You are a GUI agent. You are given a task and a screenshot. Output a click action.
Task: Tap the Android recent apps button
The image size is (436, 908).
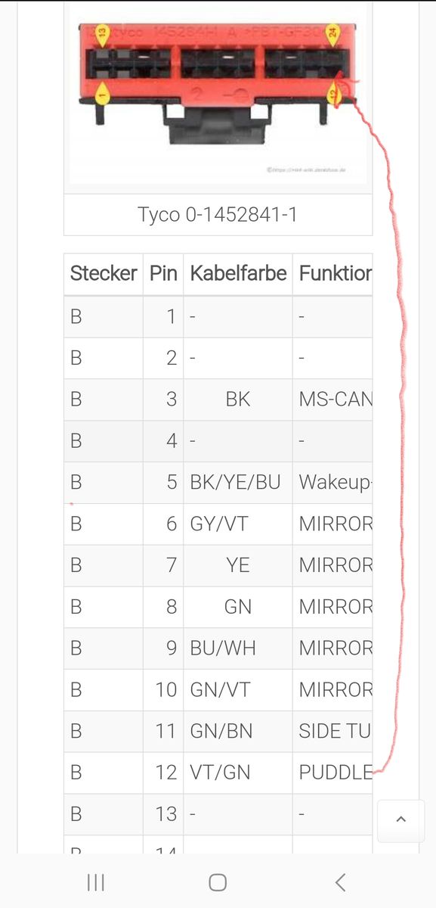coord(95,882)
